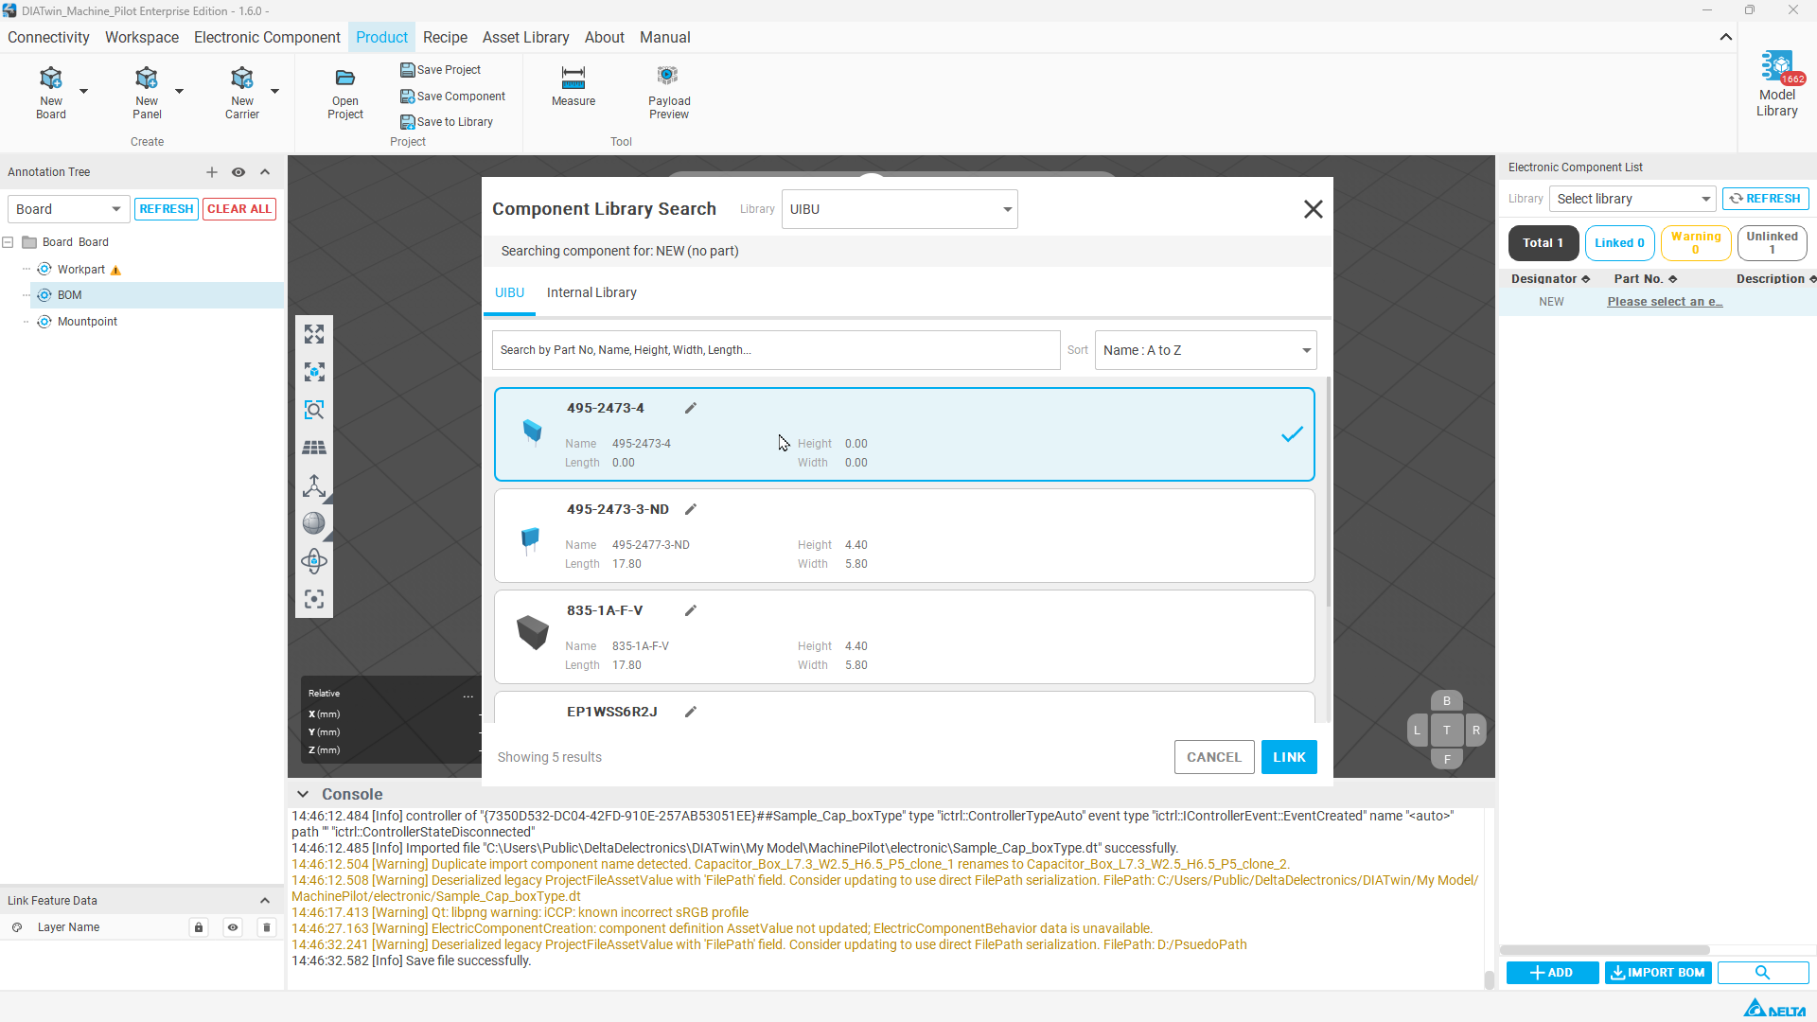Click the New Panel icon
This screenshot has height=1022, width=1817.
(147, 78)
